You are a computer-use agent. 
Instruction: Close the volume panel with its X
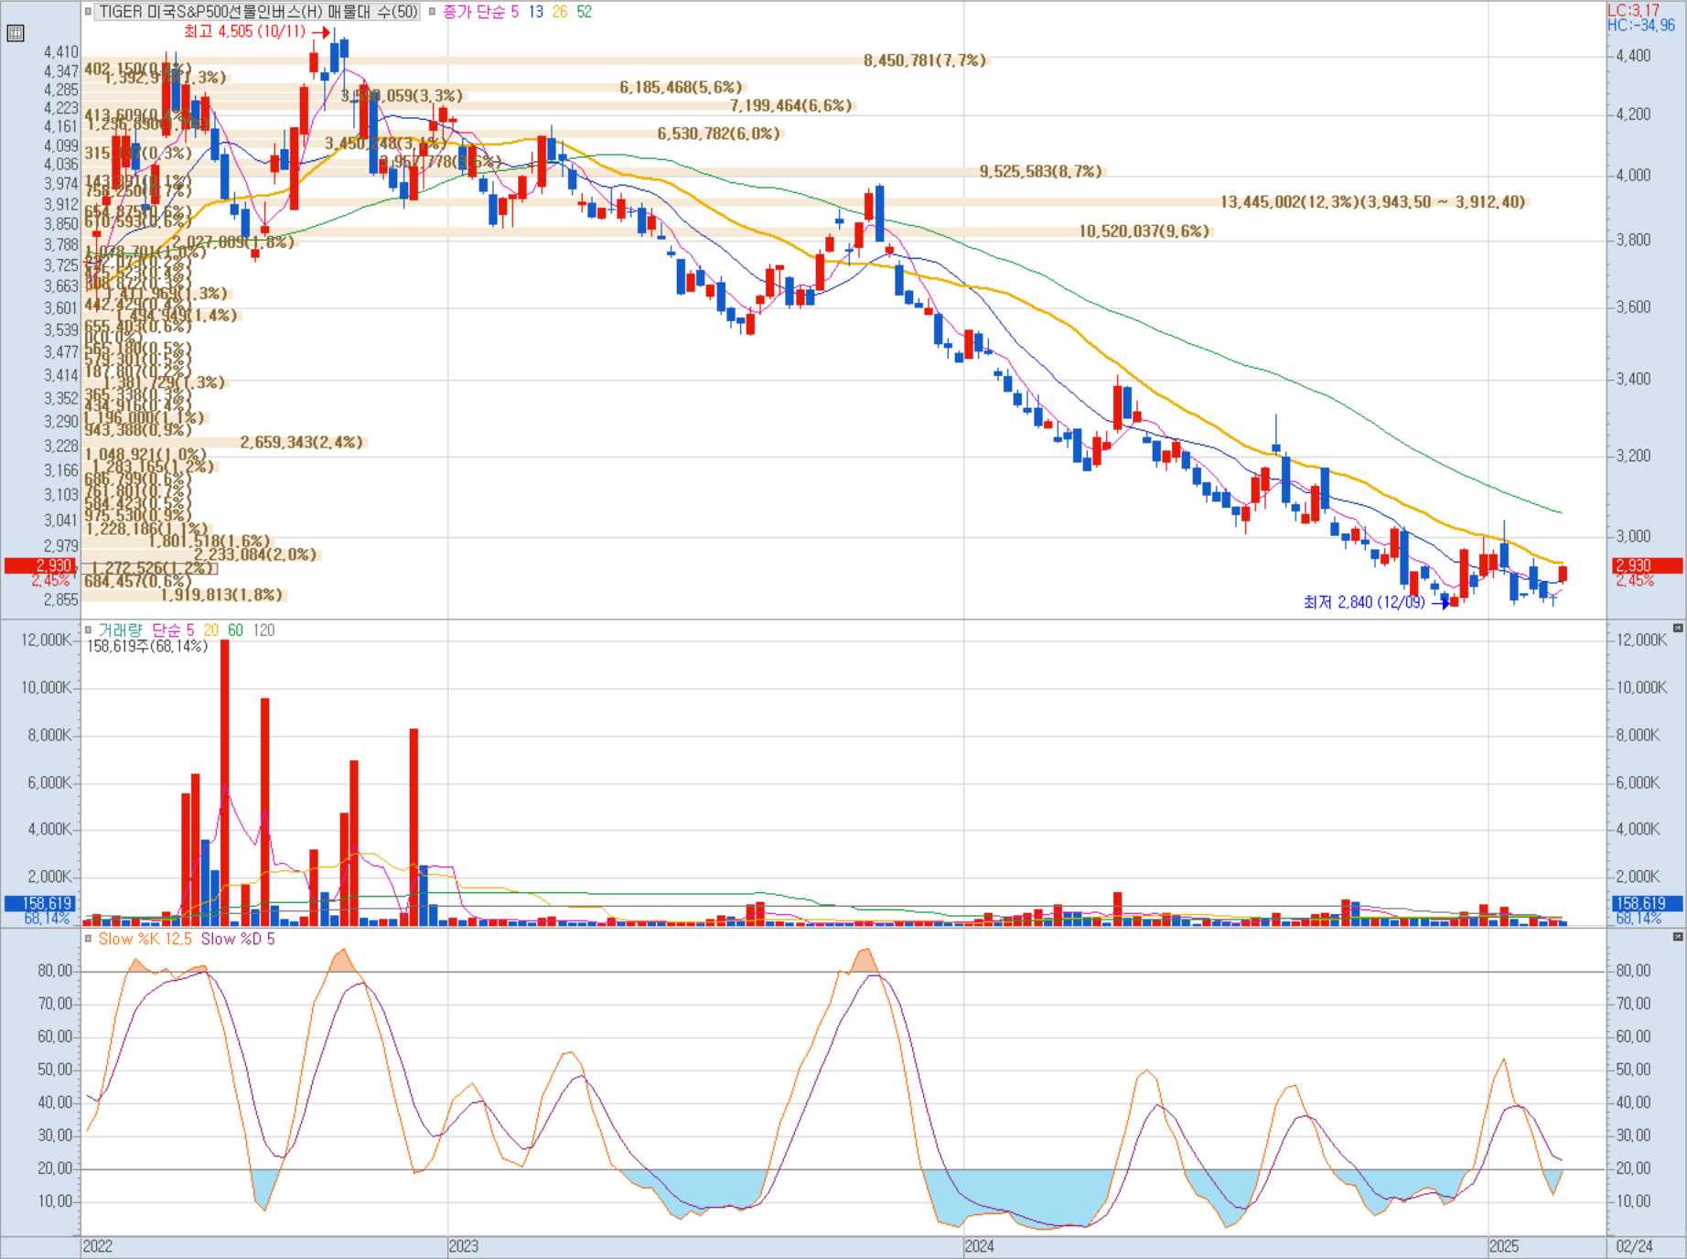[x=1678, y=629]
